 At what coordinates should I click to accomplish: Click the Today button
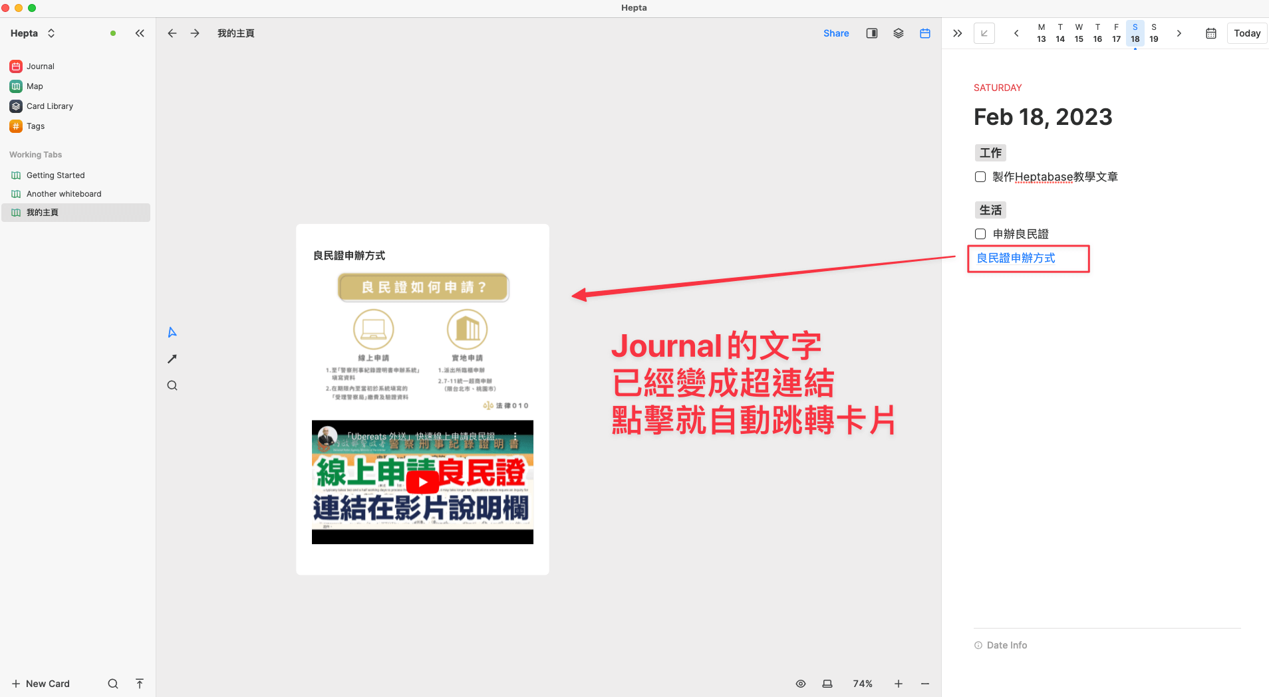click(x=1246, y=33)
